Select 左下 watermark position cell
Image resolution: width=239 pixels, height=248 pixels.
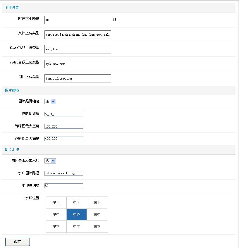tap(56, 227)
